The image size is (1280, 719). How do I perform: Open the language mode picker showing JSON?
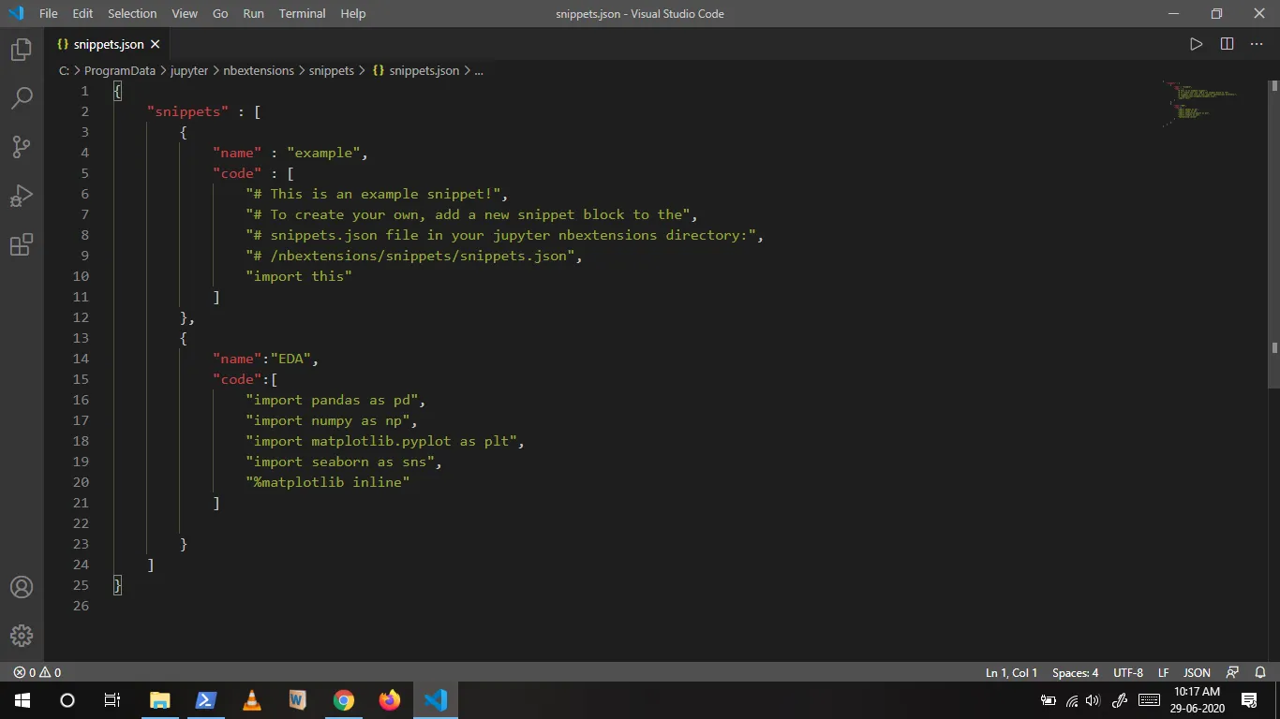point(1197,672)
